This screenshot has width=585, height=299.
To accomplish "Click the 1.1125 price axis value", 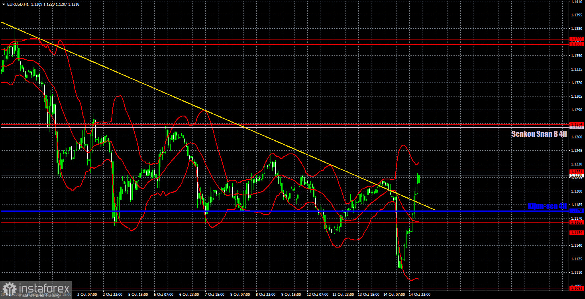I will [577, 260].
